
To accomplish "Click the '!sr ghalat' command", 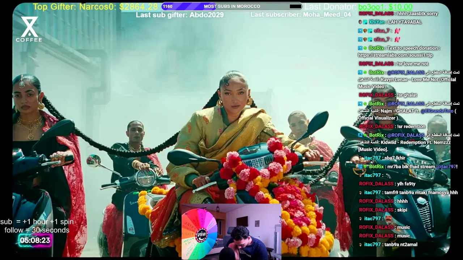I will point(407,95).
